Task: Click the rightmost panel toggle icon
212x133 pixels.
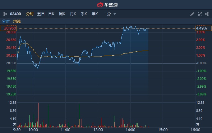Action: point(207,14)
